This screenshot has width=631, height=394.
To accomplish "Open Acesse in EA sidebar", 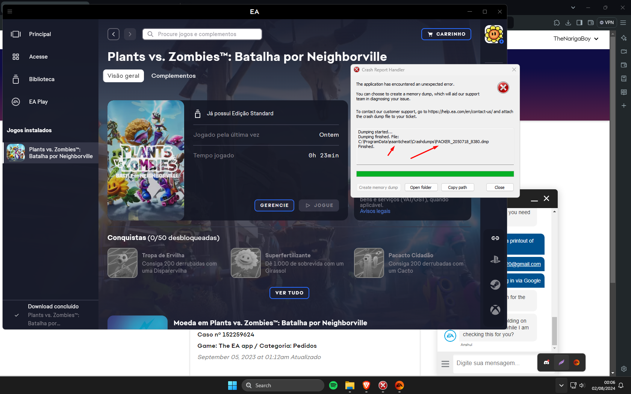I will (x=38, y=57).
